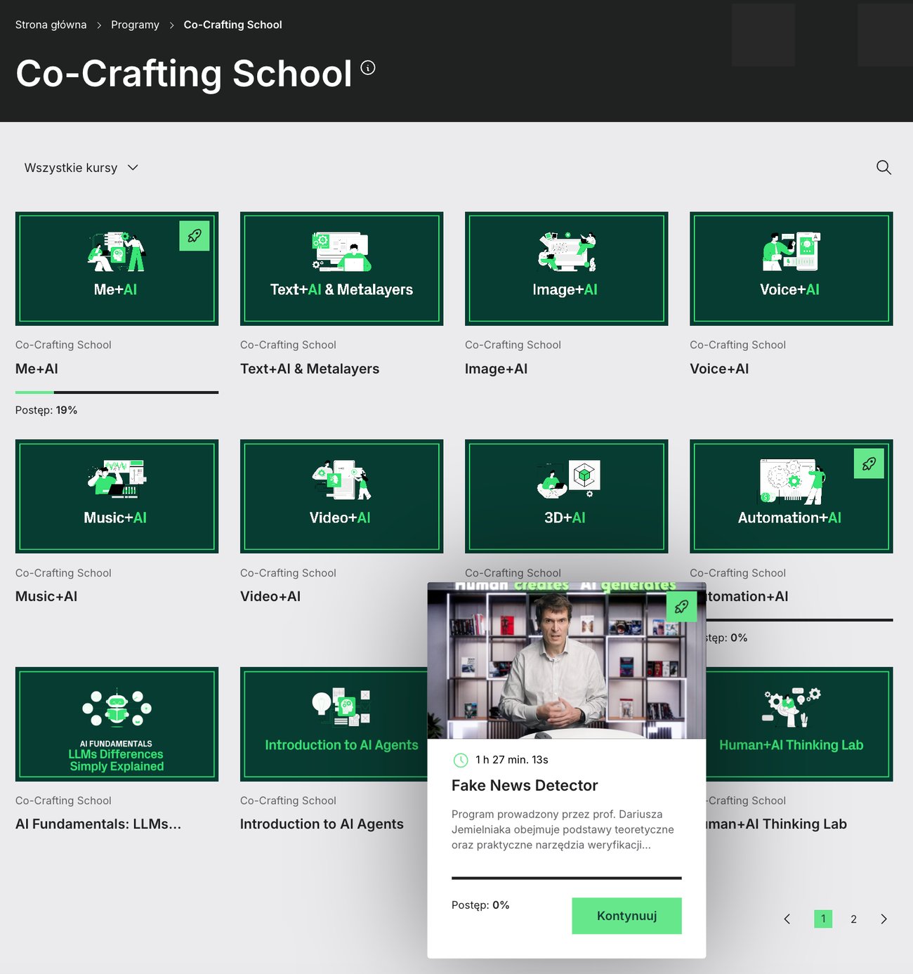Click the previous page arrow in pagination
The width and height of the screenshot is (913, 974).
(x=787, y=919)
